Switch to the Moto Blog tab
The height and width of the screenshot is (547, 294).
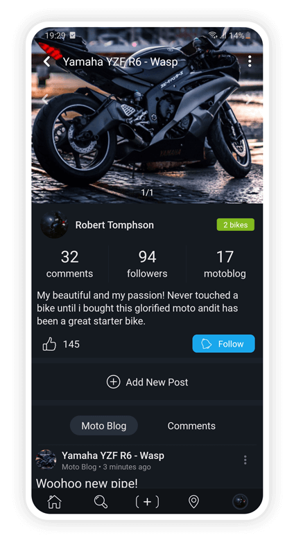pyautogui.click(x=104, y=426)
